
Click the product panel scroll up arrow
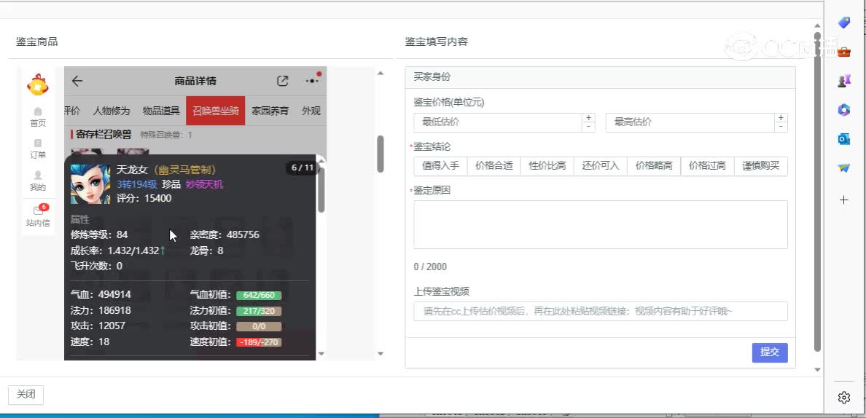tap(380, 73)
